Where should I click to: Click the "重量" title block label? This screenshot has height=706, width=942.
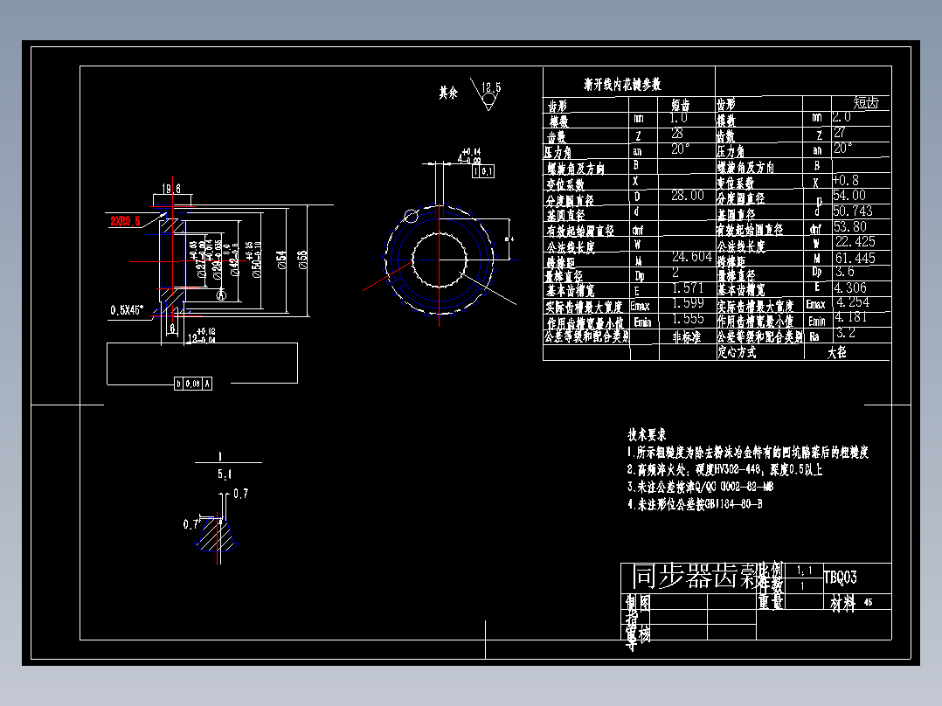tap(771, 601)
